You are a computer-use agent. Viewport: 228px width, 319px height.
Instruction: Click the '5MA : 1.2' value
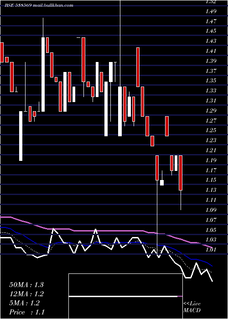point(25,303)
